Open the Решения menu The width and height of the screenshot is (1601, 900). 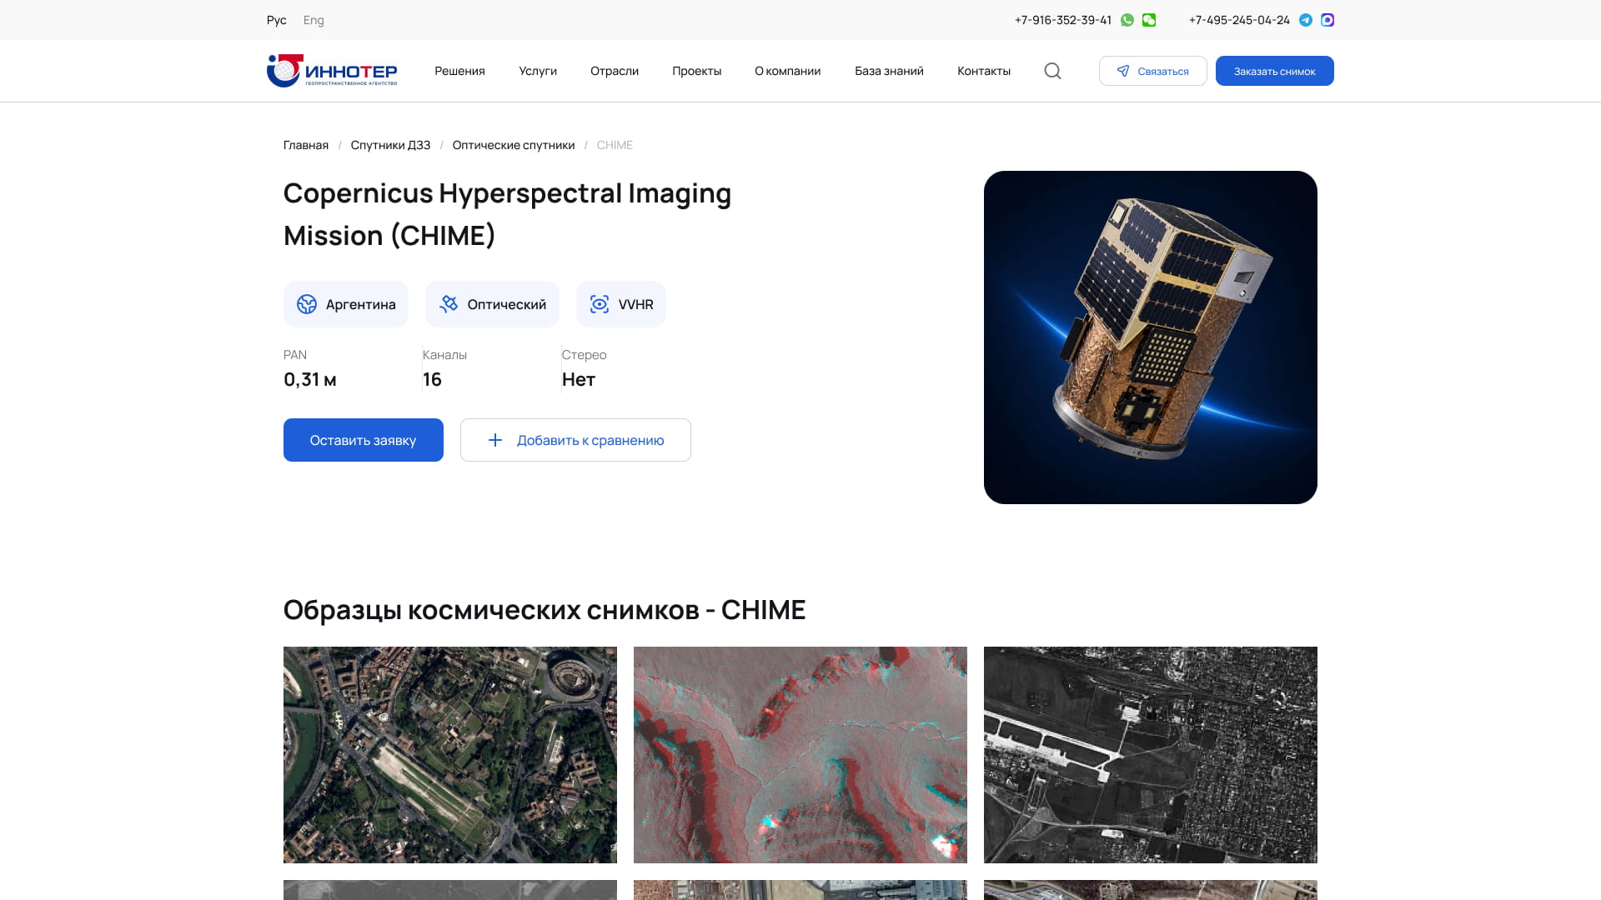click(x=459, y=71)
